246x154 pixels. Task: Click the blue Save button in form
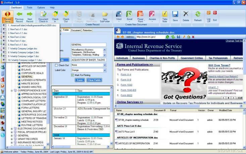(x=80, y=80)
